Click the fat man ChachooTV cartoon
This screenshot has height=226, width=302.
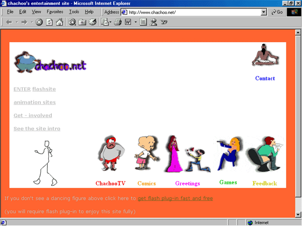[x=111, y=153]
